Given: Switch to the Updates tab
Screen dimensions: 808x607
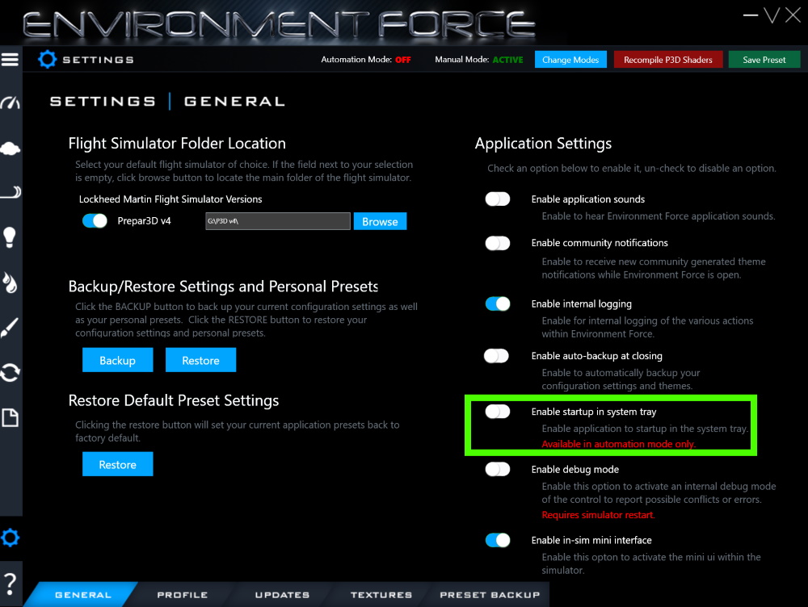Looking at the screenshot, I should (x=282, y=595).
